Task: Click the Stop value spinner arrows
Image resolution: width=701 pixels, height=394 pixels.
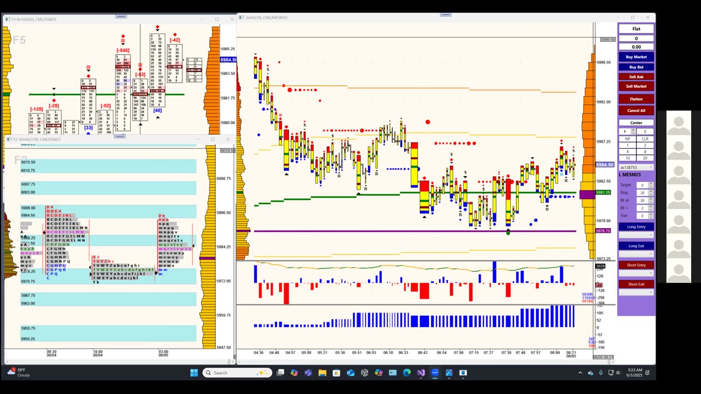Action: [x=651, y=193]
